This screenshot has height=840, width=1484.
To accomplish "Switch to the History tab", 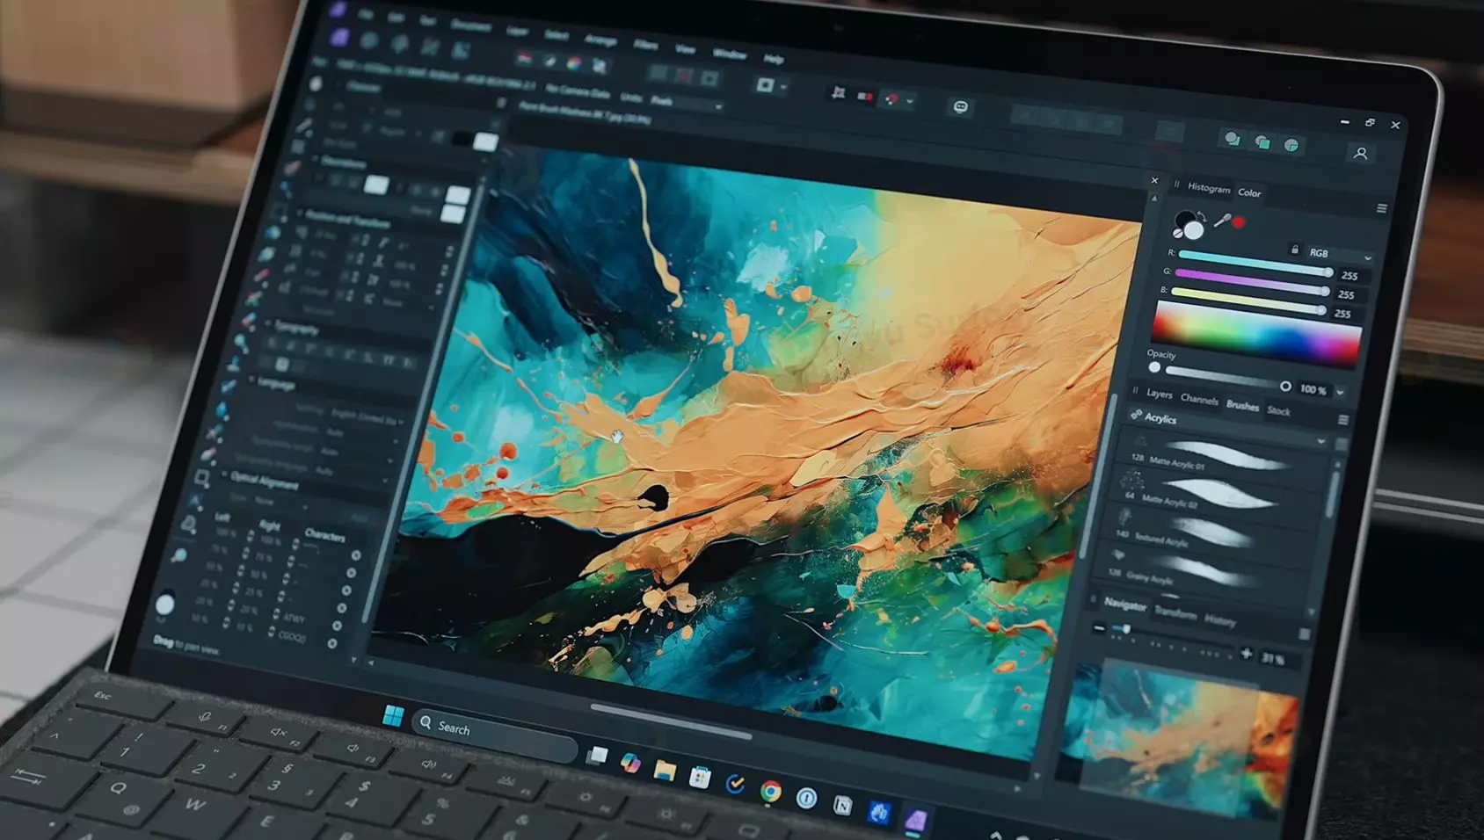I will point(1219,620).
